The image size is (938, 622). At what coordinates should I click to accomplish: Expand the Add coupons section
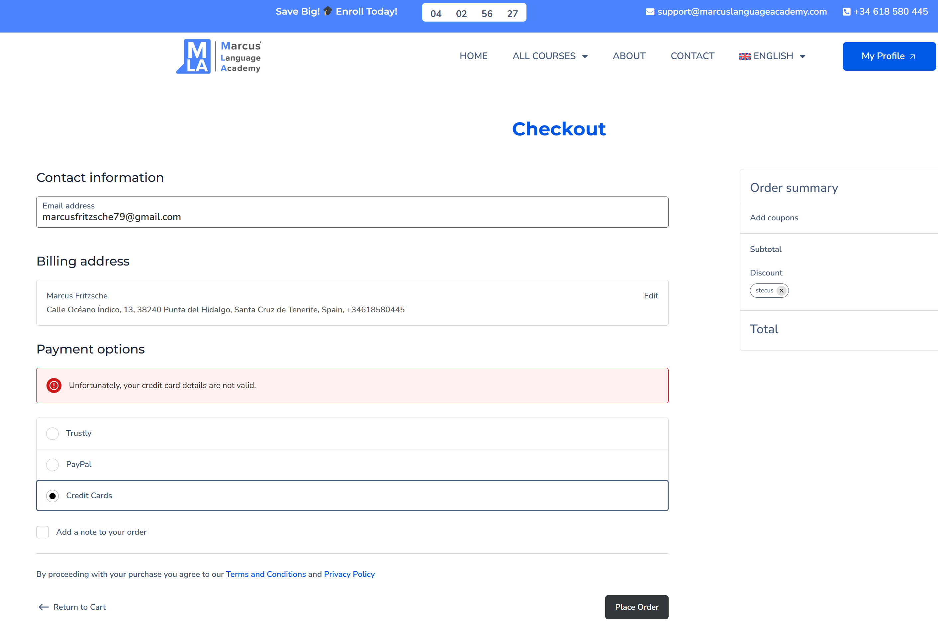(x=774, y=218)
